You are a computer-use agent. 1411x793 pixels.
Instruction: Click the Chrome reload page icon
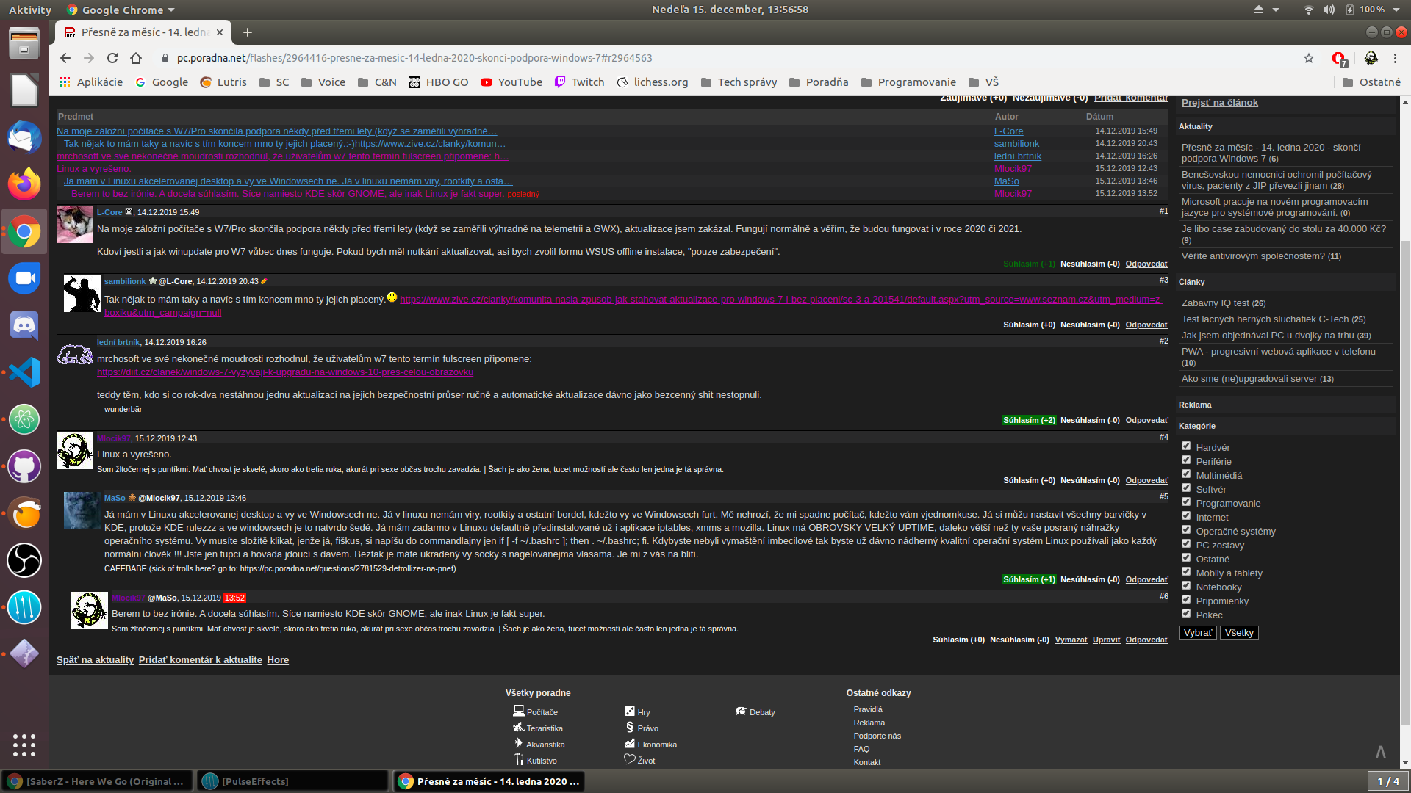(112, 58)
